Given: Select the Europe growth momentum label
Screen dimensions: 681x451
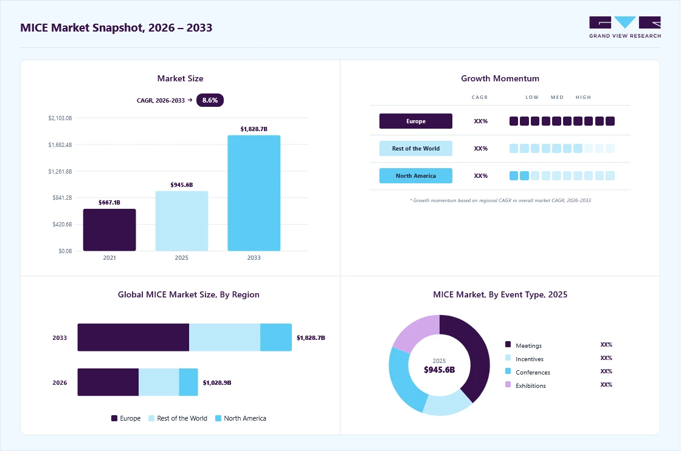Looking at the screenshot, I should click(x=416, y=121).
